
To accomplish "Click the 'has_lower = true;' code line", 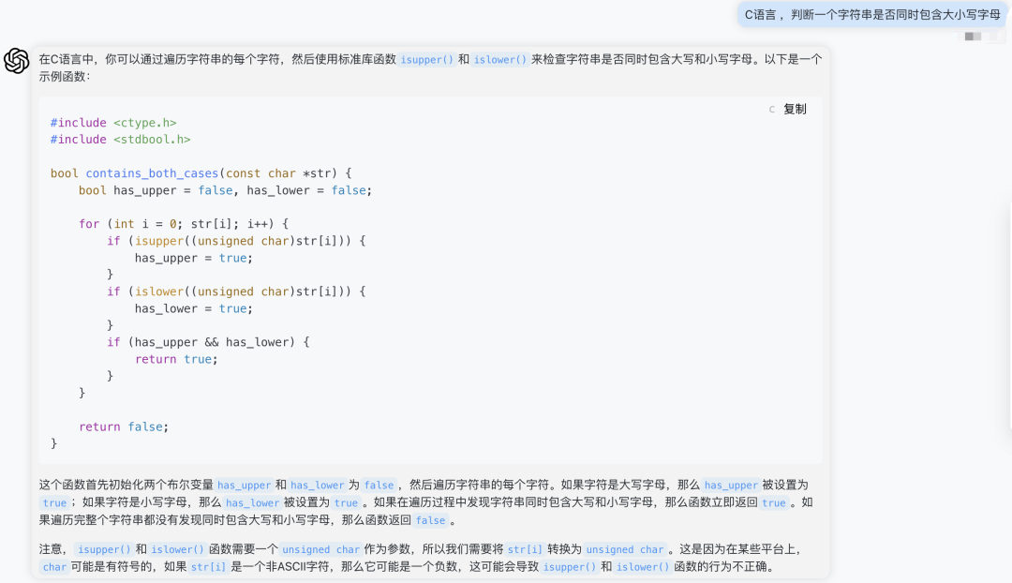I will pos(194,308).
